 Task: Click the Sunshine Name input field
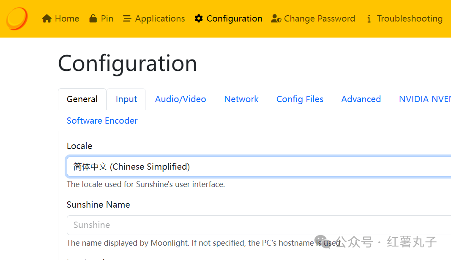click(259, 225)
